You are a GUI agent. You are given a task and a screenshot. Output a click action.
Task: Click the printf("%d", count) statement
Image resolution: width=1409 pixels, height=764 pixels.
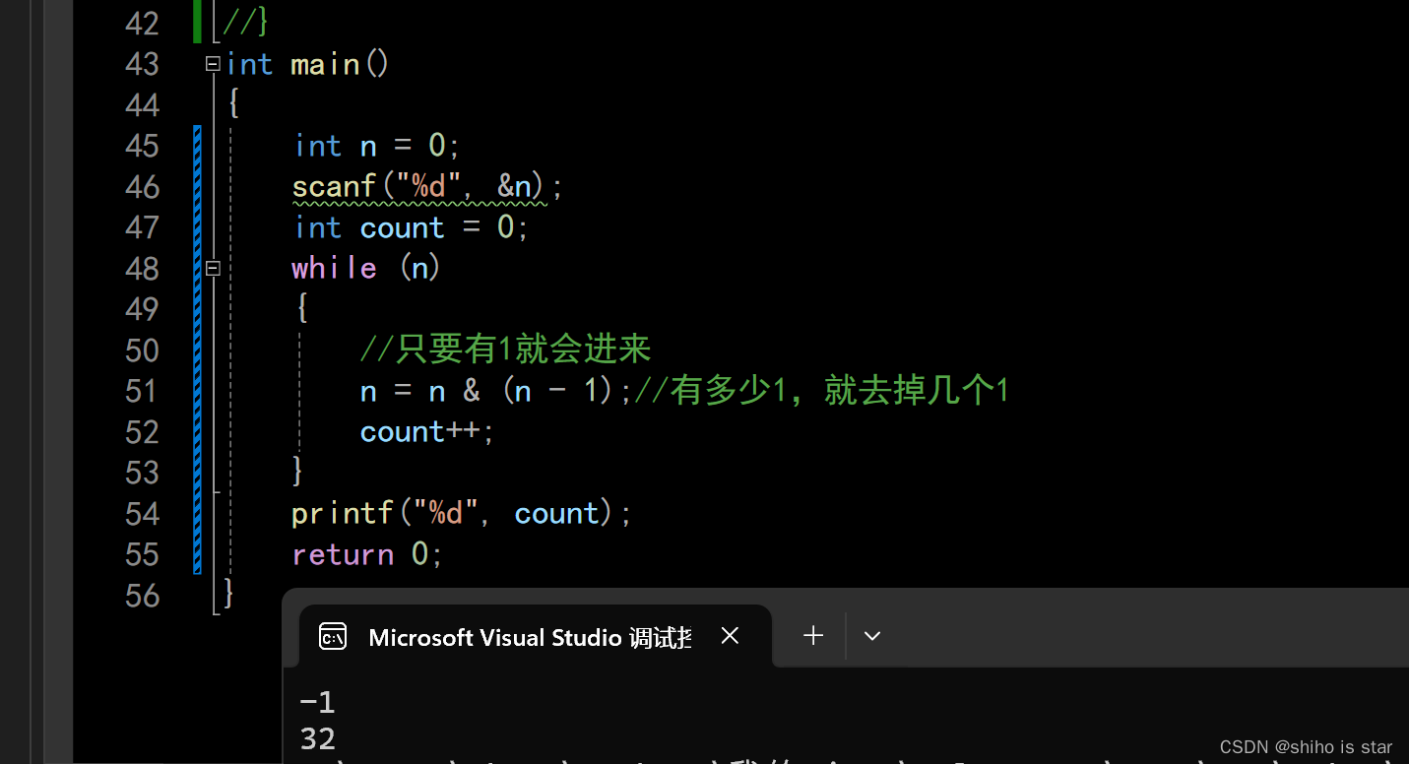pos(462,513)
